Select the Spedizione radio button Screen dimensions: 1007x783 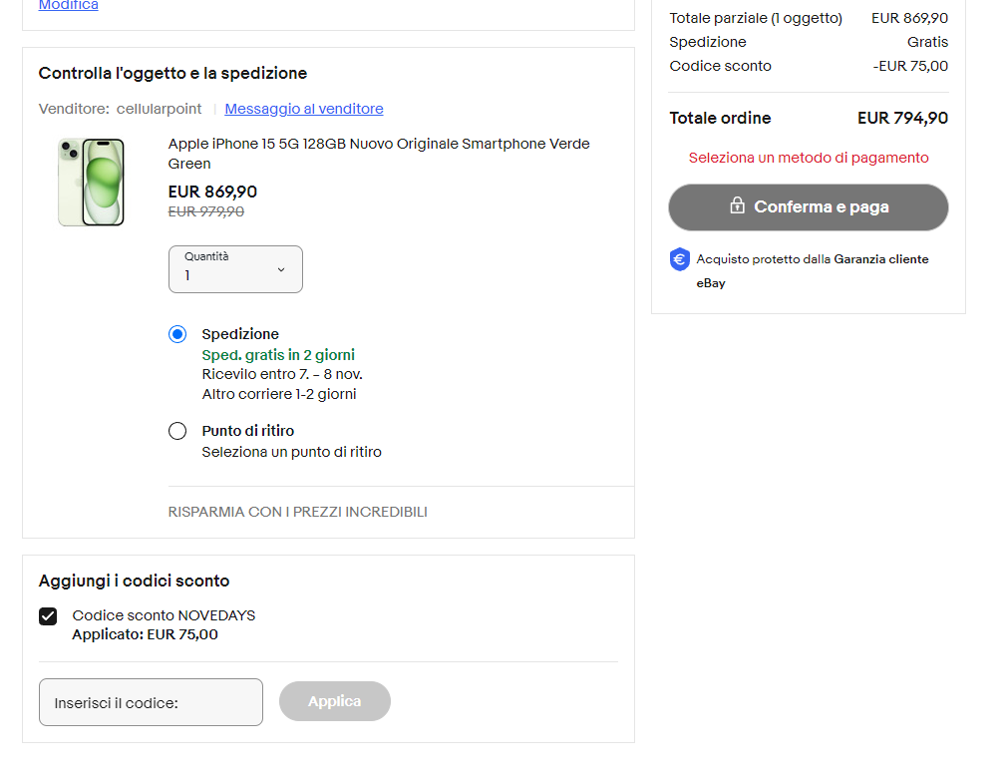(x=177, y=334)
